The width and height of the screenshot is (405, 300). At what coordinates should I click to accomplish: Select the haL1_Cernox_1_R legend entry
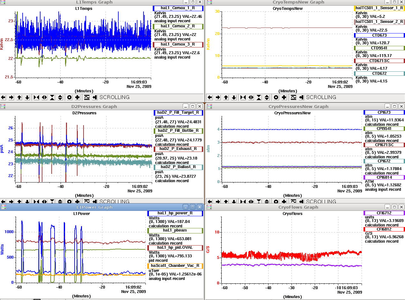pyautogui.click(x=178, y=8)
